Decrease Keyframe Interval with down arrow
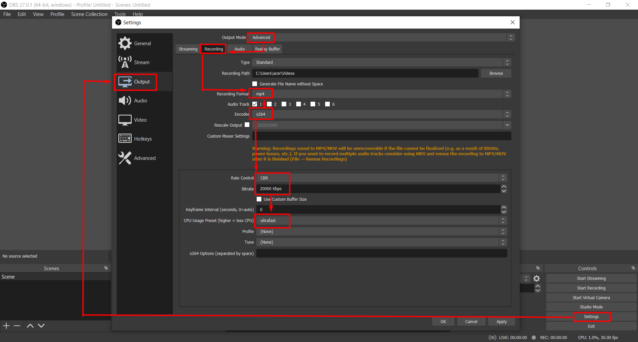 pos(504,212)
